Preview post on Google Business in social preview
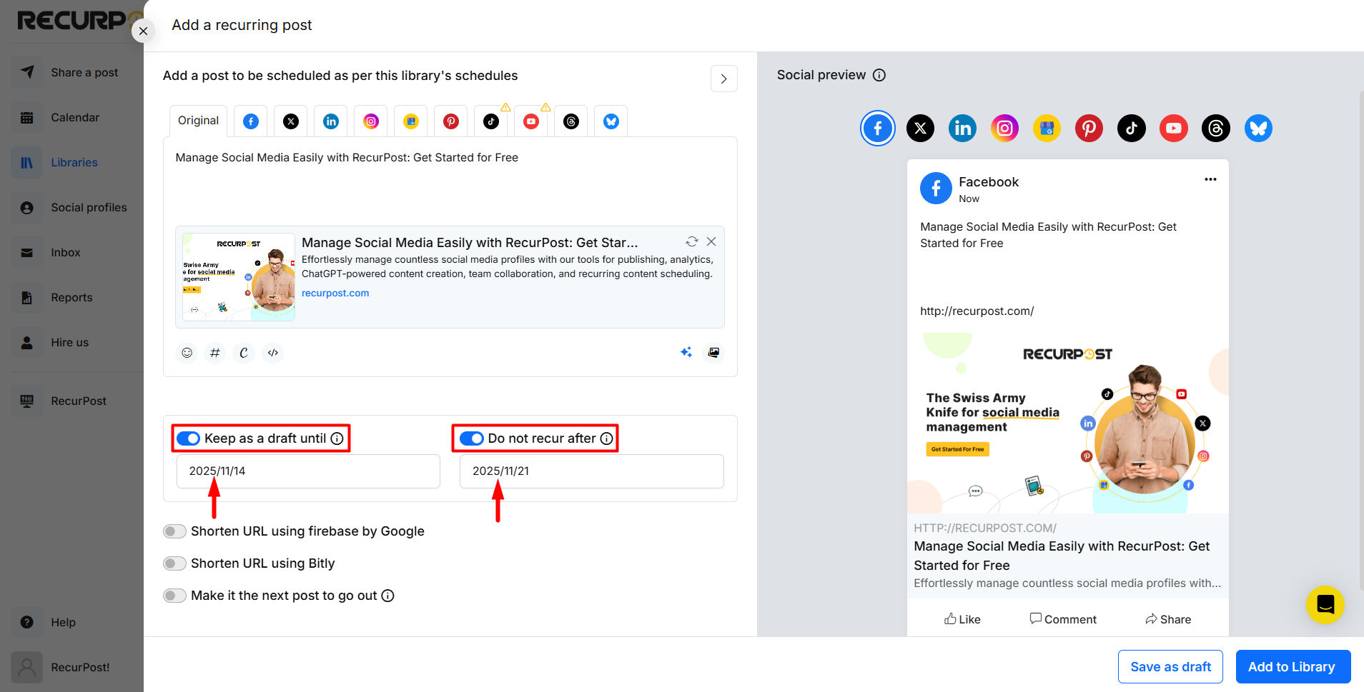This screenshot has height=692, width=1364. 1047,129
